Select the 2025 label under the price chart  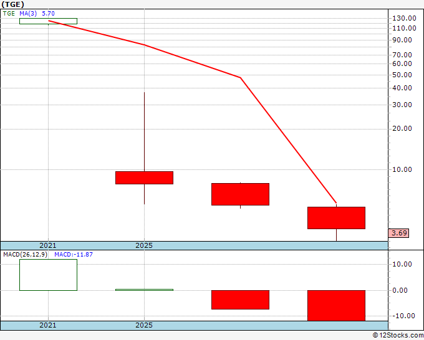click(x=144, y=245)
